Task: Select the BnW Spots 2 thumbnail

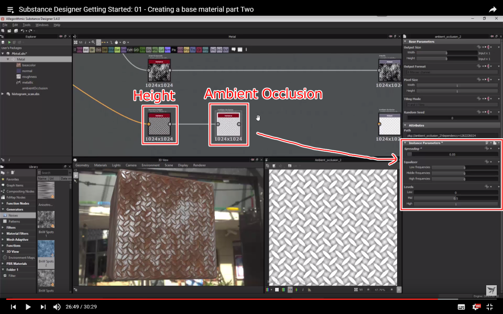Action: point(46,249)
